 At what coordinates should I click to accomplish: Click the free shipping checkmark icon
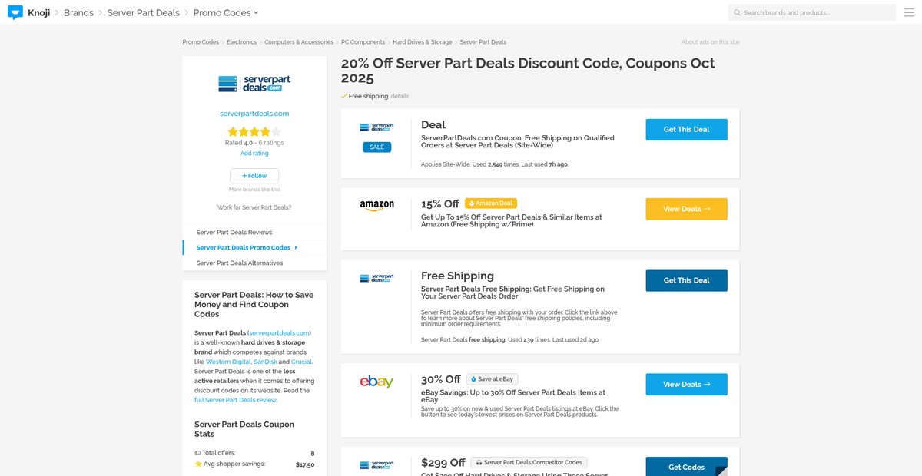(x=343, y=97)
